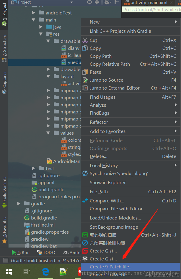The width and height of the screenshot is (181, 279).
Task: Click the Synchronize refresh icon
Action: [85, 173]
